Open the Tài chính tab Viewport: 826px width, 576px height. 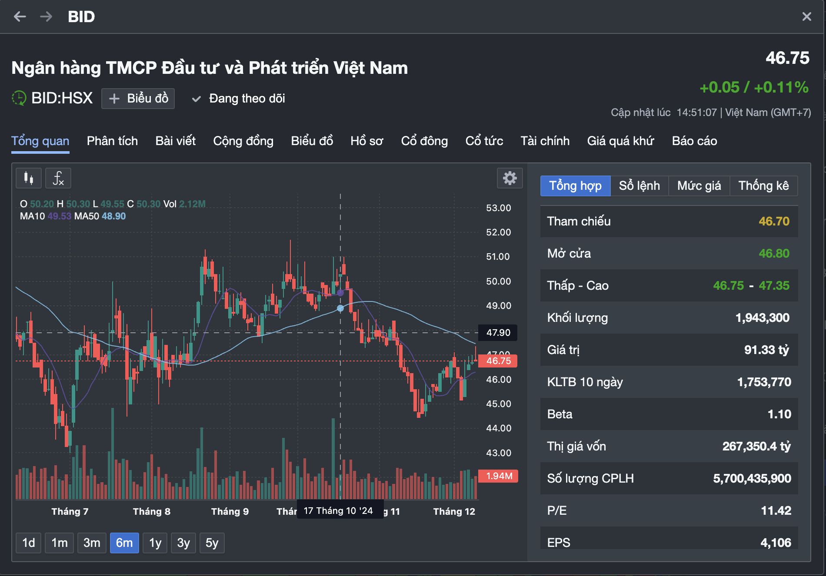[x=545, y=141]
